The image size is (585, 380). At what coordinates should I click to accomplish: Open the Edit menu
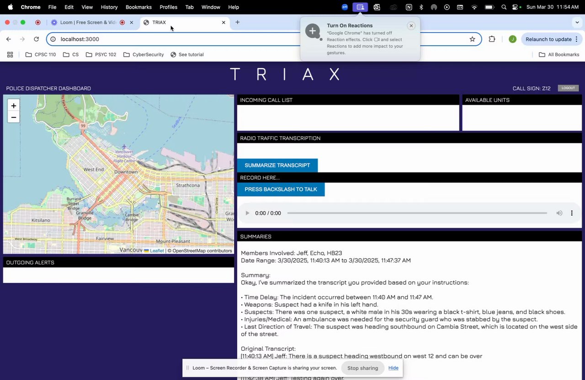(x=69, y=7)
